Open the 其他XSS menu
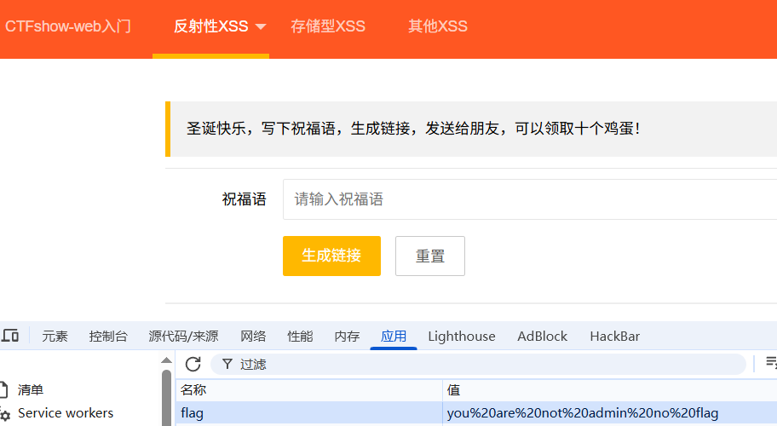Viewport: 777px width, 426px height. tap(438, 26)
